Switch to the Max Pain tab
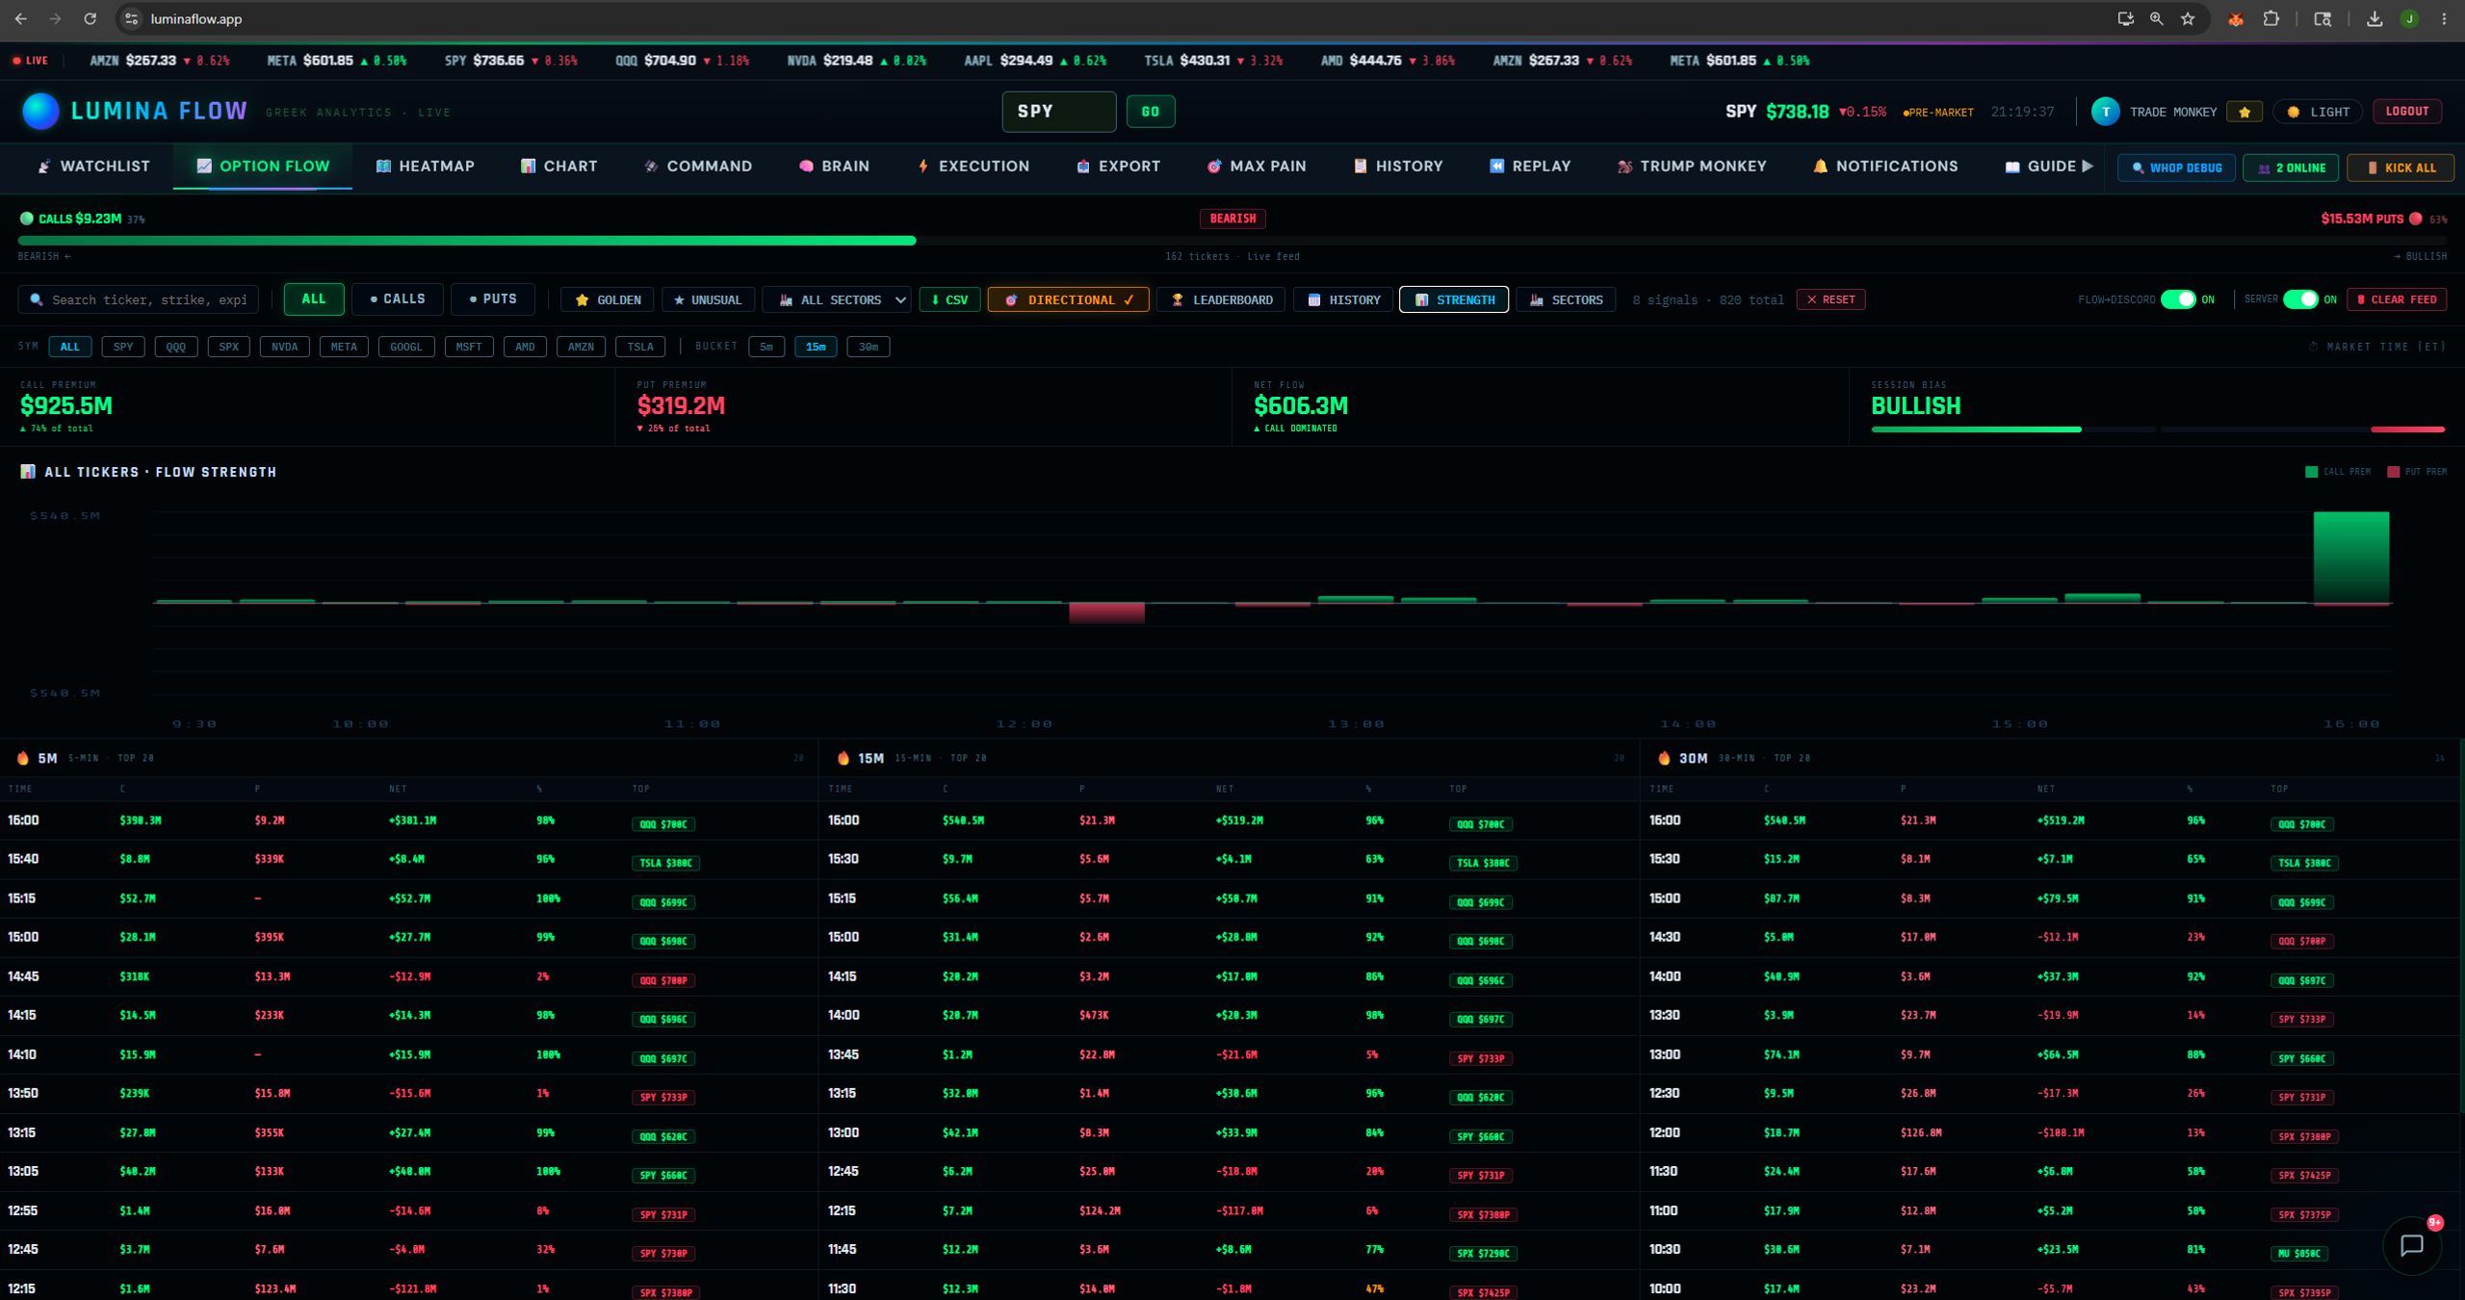The image size is (2465, 1300). [1257, 166]
